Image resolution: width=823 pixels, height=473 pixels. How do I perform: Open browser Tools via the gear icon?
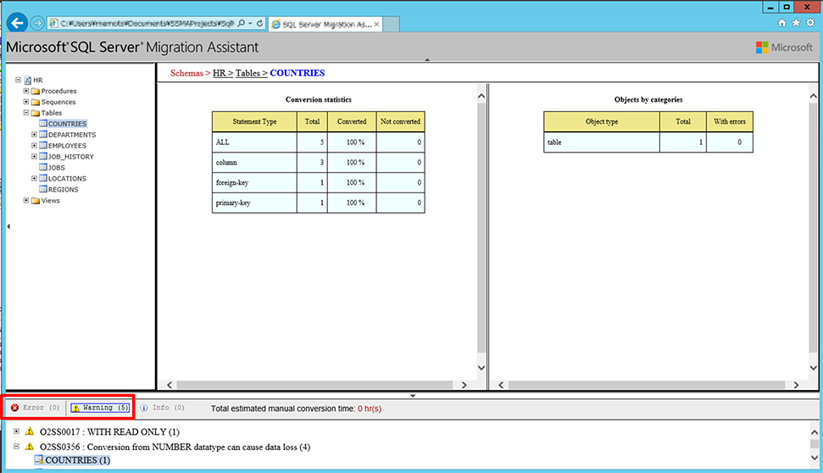810,23
